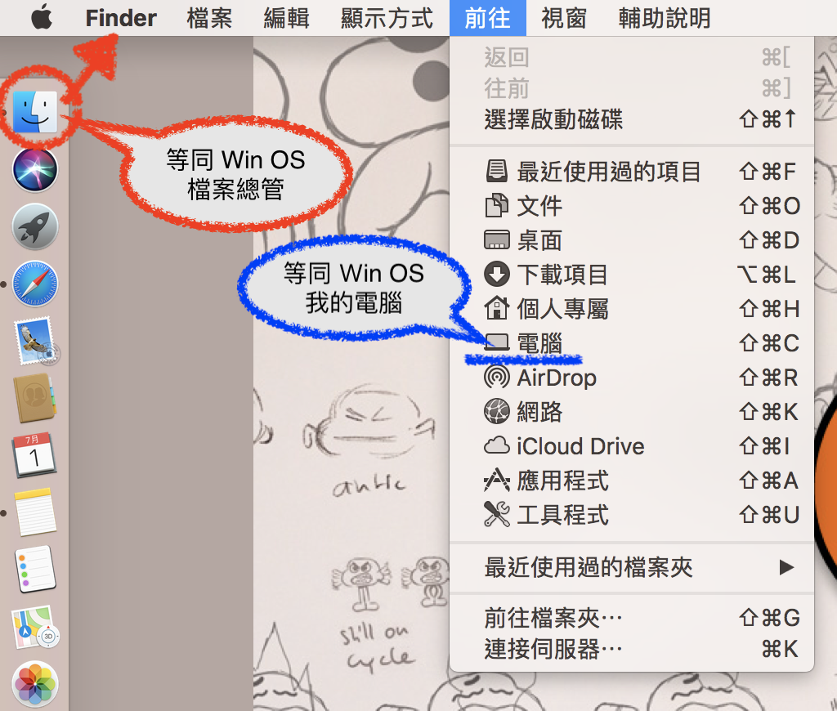This screenshot has height=711, width=837.
Task: Open the 檔案 menu
Action: [x=210, y=18]
